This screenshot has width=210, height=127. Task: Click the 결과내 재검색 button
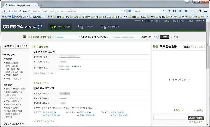pos(196,118)
